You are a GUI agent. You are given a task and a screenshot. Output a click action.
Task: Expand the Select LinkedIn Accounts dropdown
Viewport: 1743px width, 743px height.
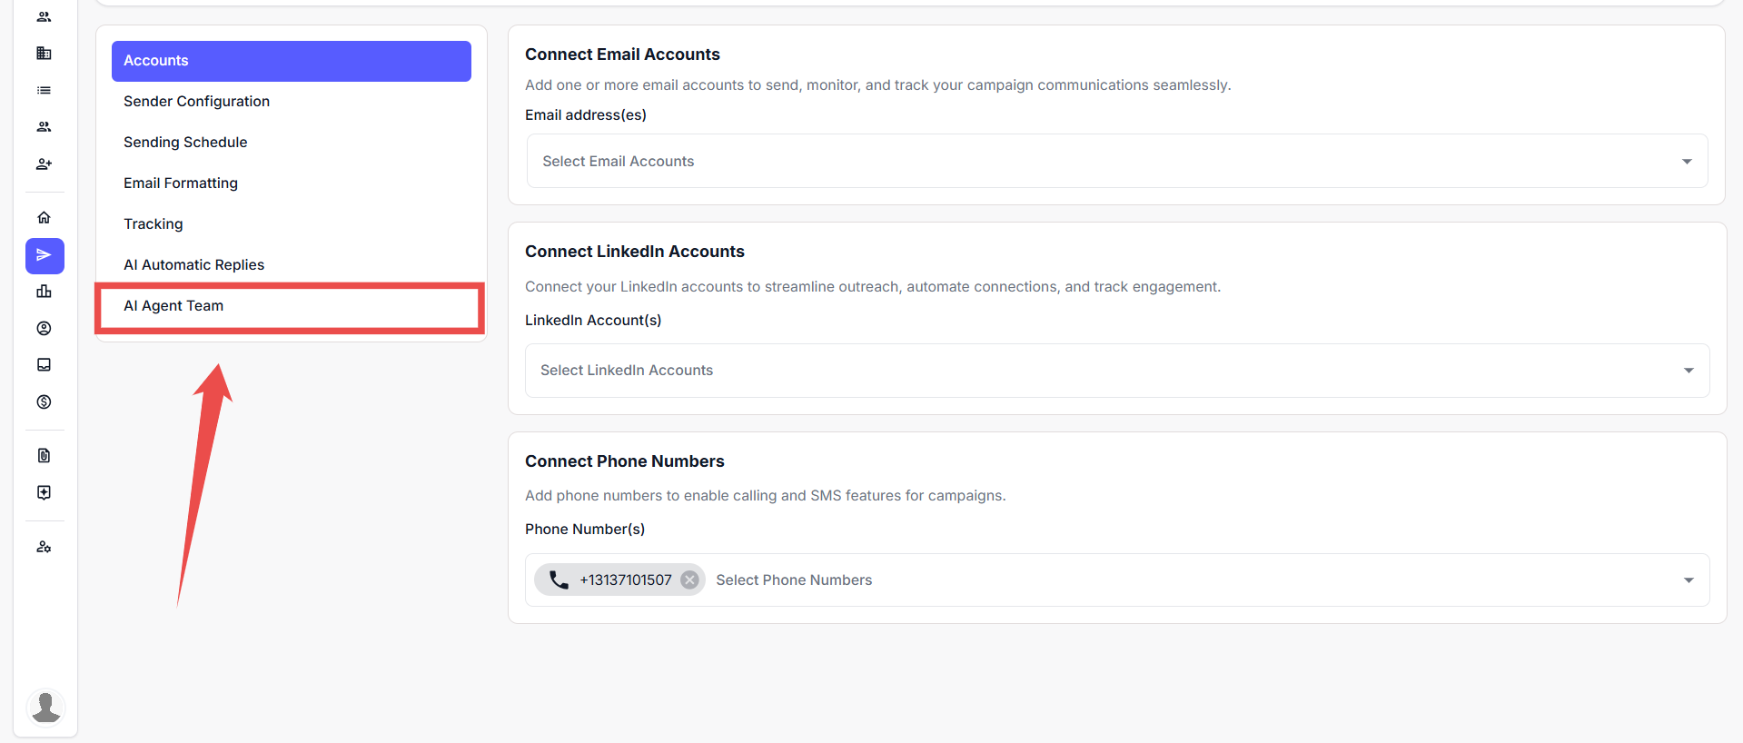(x=1688, y=371)
